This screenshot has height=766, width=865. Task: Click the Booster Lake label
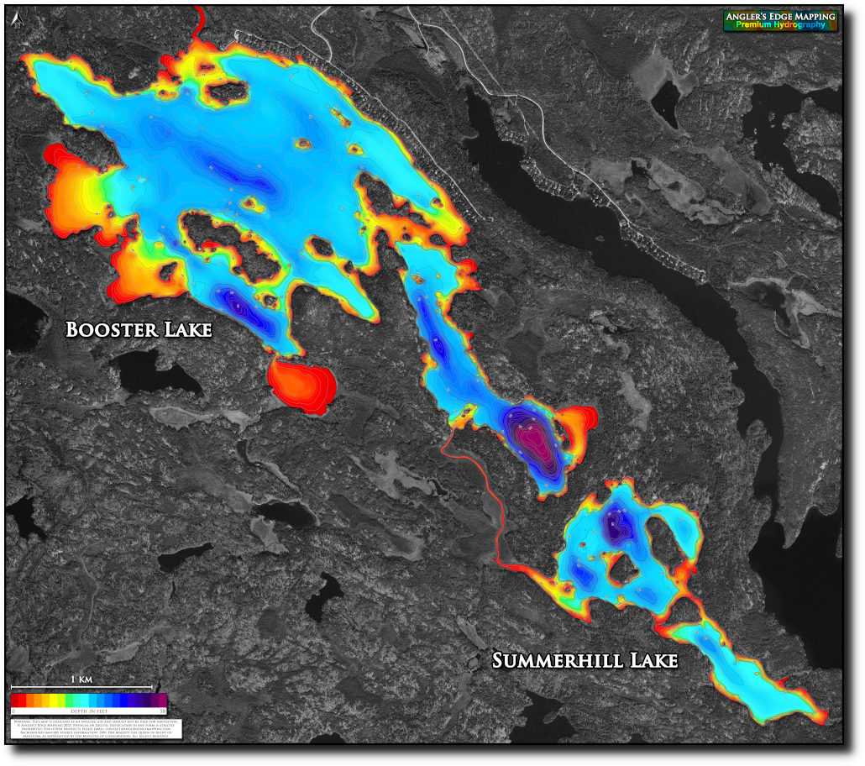click(139, 329)
